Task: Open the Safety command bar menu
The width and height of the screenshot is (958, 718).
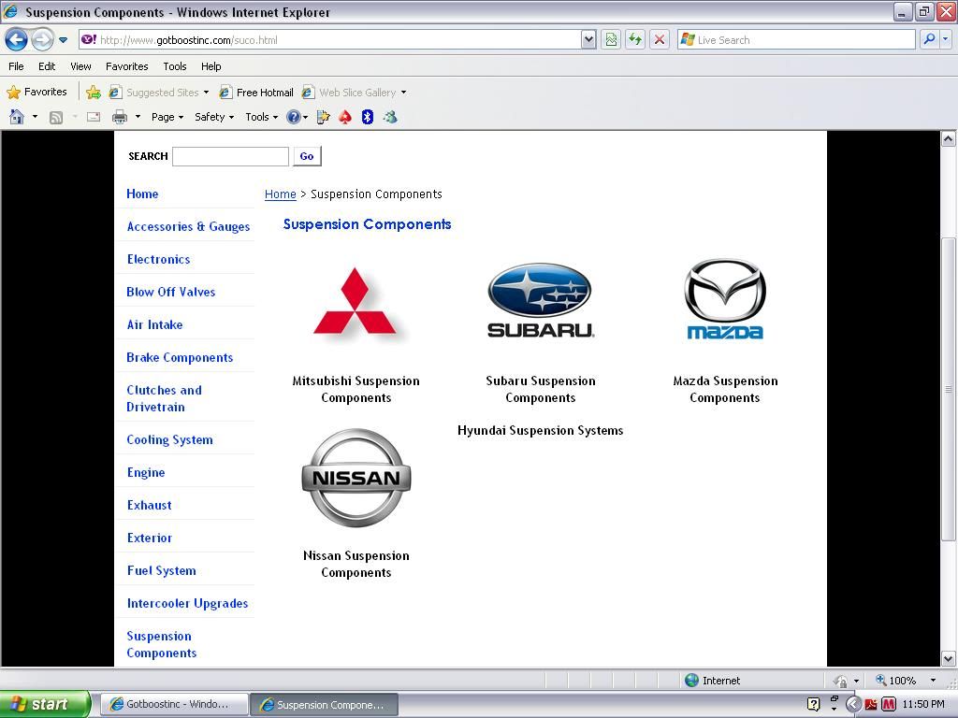Action: coord(214,117)
